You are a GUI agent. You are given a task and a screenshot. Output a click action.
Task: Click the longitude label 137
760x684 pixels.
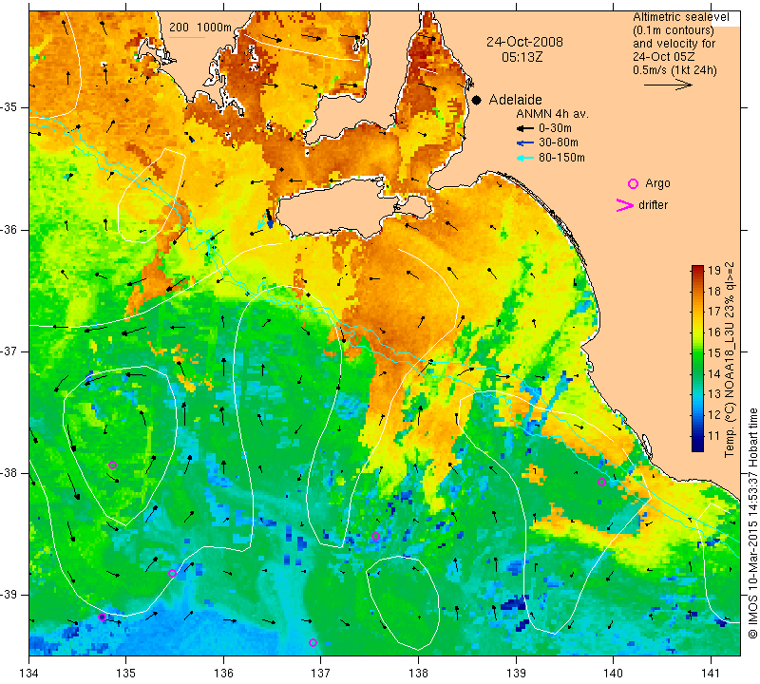click(x=321, y=673)
